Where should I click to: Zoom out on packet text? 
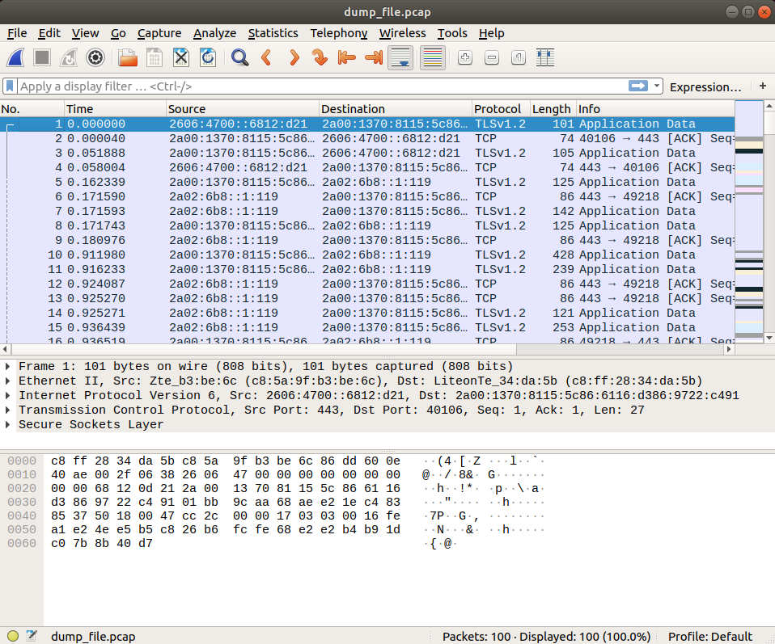coord(492,58)
